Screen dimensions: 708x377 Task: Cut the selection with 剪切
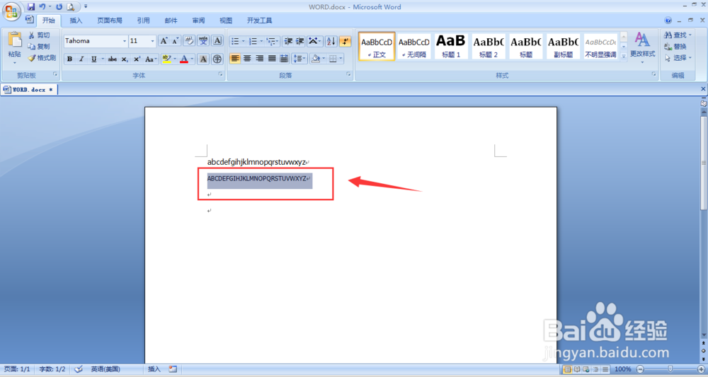39,35
